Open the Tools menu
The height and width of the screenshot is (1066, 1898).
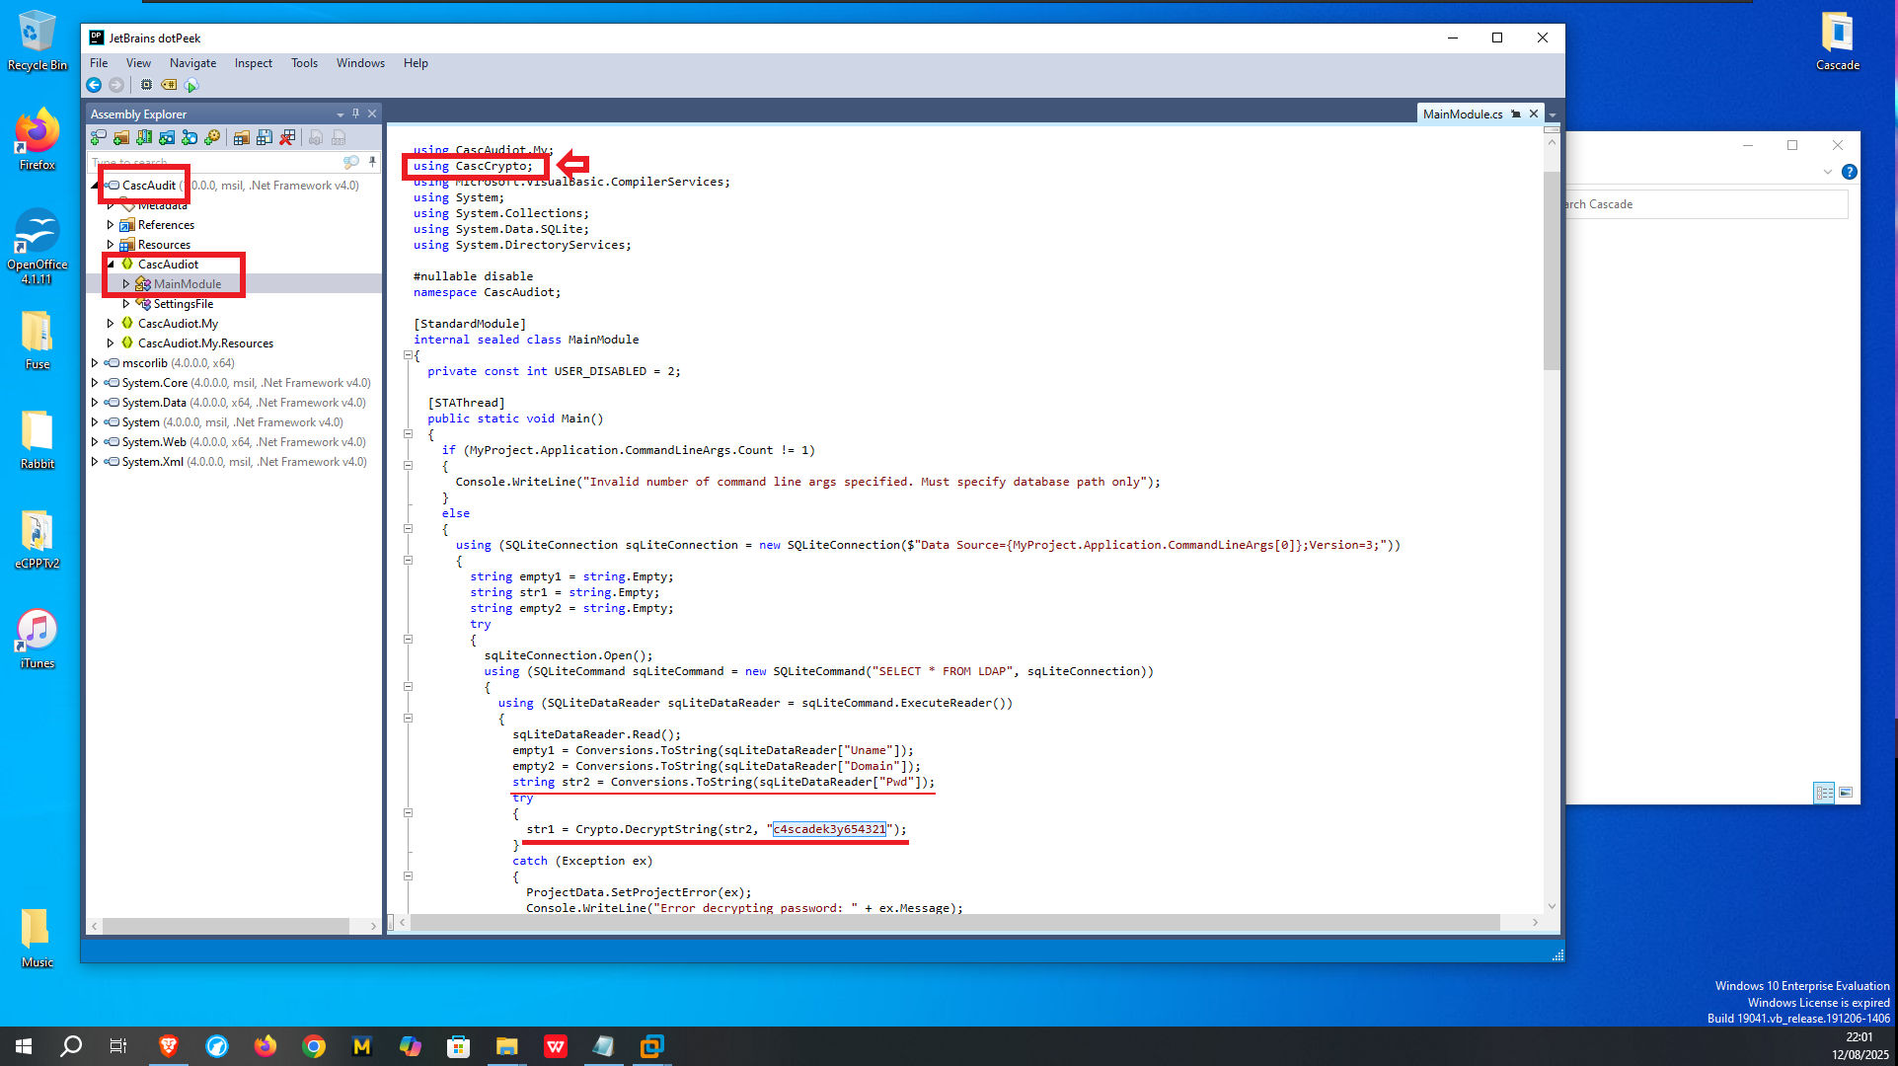coord(304,62)
